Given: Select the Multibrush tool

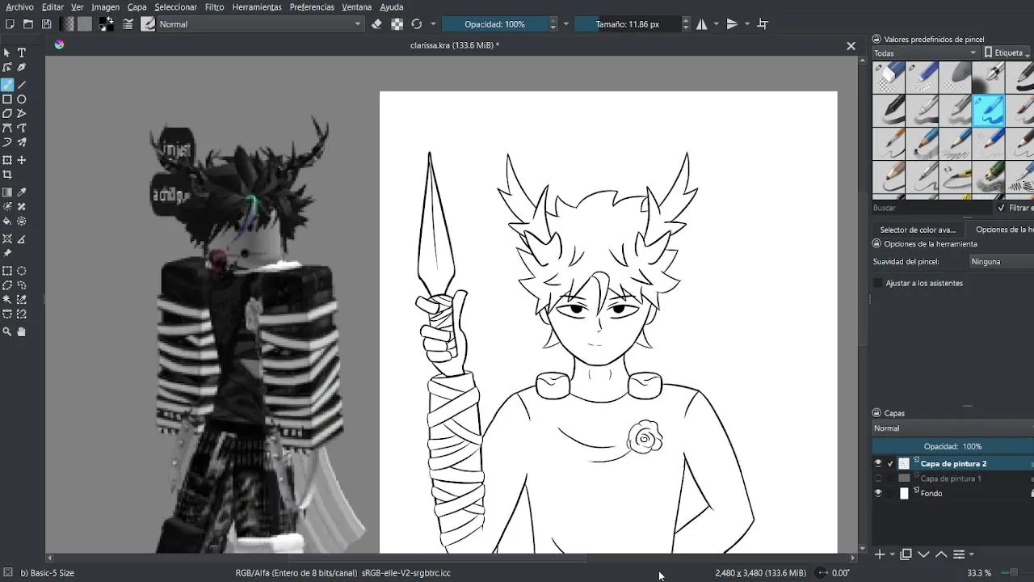Looking at the screenshot, I should click(22, 143).
